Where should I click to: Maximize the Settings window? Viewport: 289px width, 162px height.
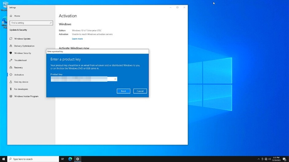(177, 7)
